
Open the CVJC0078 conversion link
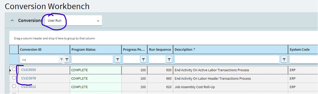29,78
